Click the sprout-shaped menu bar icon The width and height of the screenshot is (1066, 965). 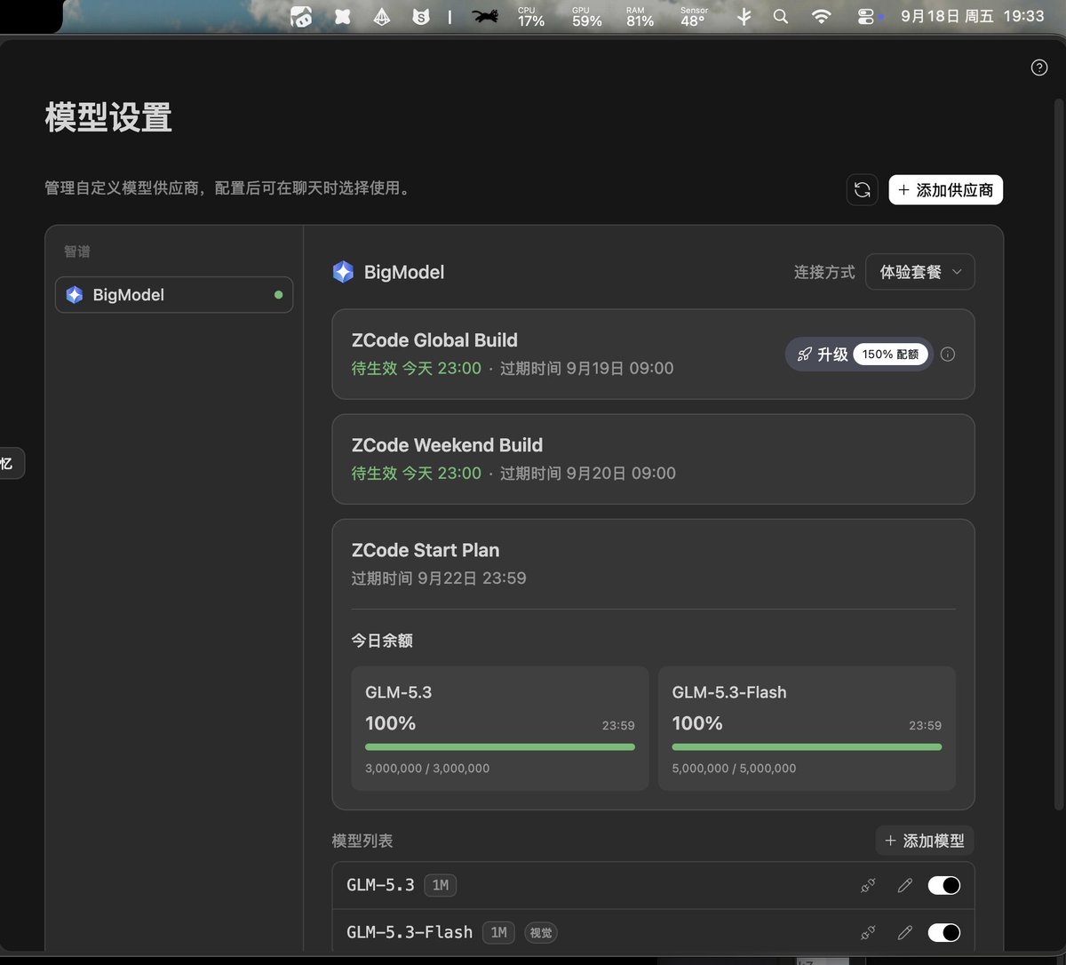click(x=744, y=16)
